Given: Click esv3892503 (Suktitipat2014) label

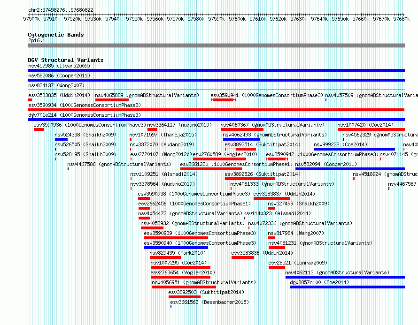Looking at the screenshot, I should click(x=206, y=292).
